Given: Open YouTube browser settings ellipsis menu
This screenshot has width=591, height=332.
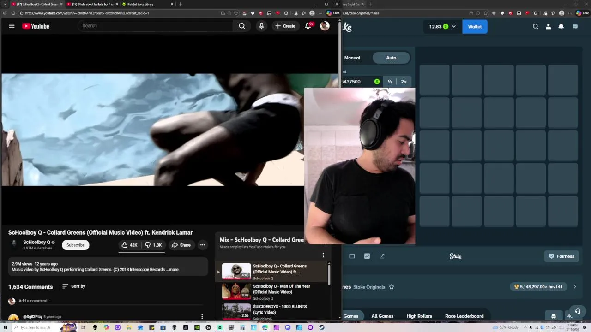Looking at the screenshot, I should point(320,13).
